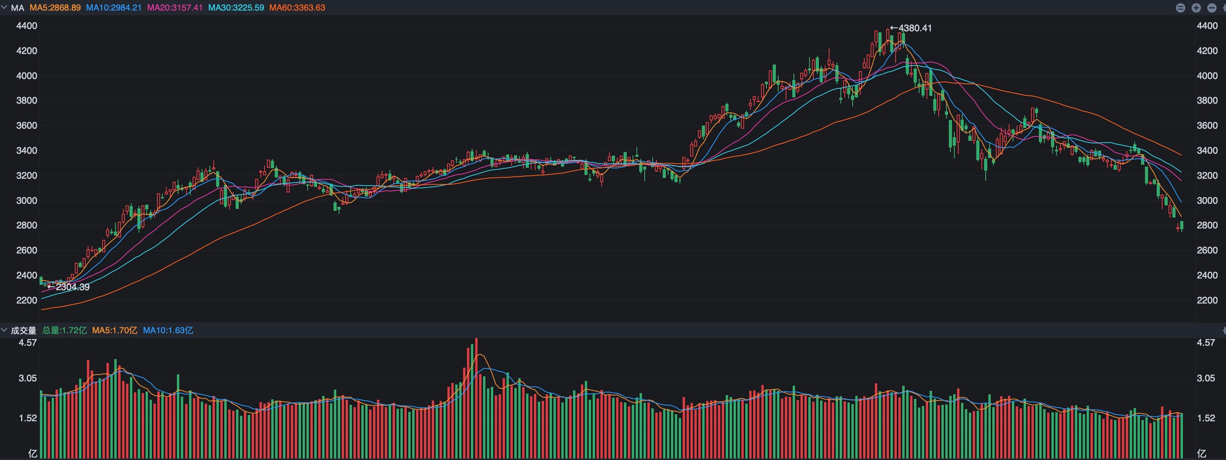
Task: Click the volume MA10:1.63亿 label
Action: click(168, 330)
